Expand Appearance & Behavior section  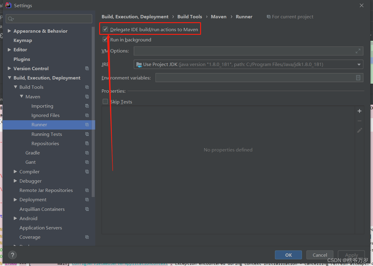click(9, 31)
